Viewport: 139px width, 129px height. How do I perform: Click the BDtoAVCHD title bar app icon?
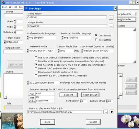coord(3,2)
